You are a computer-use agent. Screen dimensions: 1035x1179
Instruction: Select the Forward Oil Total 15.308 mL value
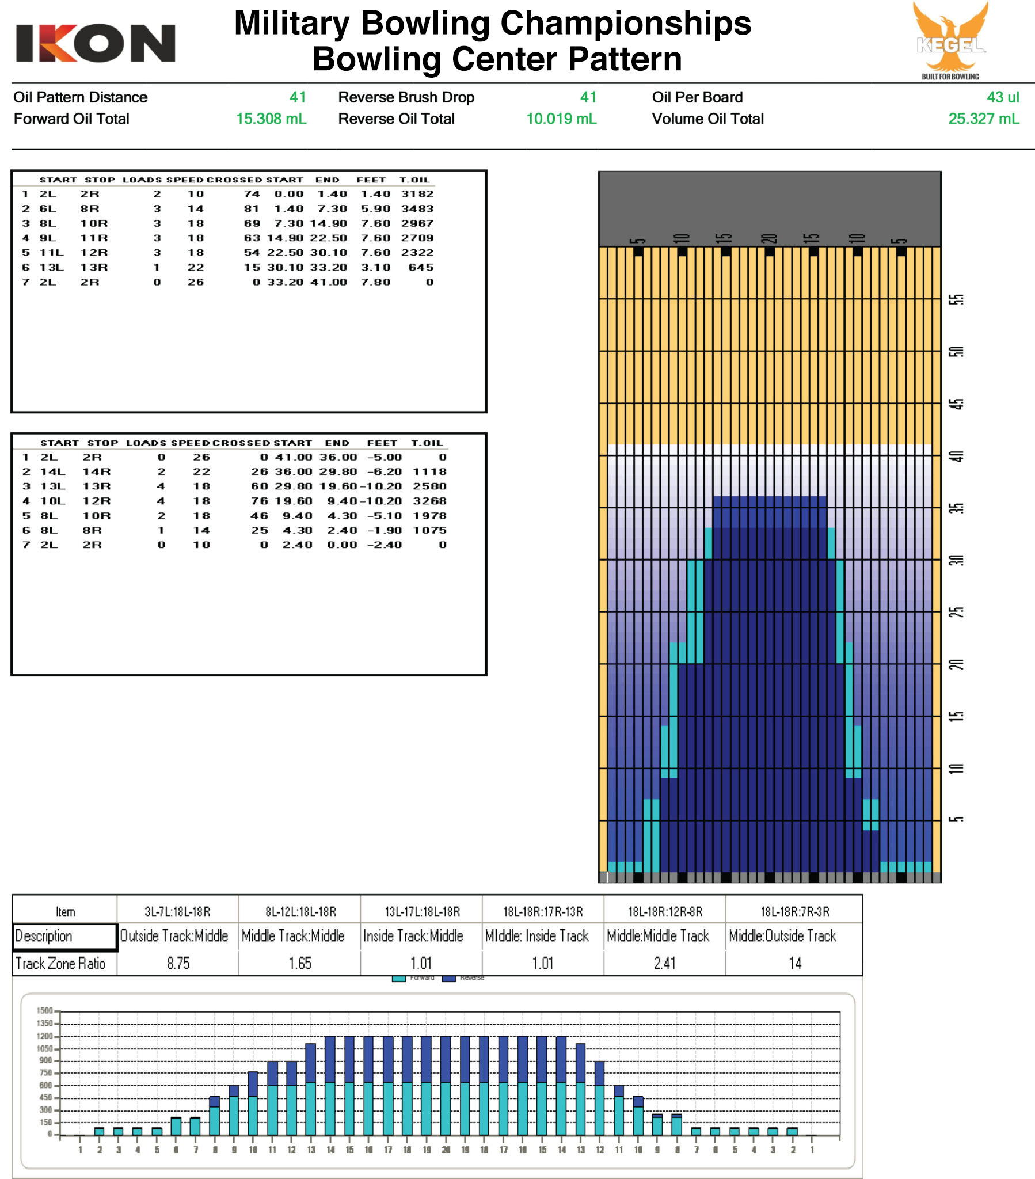[x=271, y=119]
